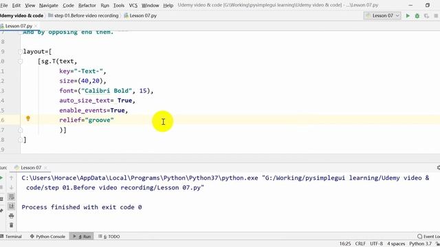Open the Event Log
The width and height of the screenshot is (440, 247).
(428, 237)
